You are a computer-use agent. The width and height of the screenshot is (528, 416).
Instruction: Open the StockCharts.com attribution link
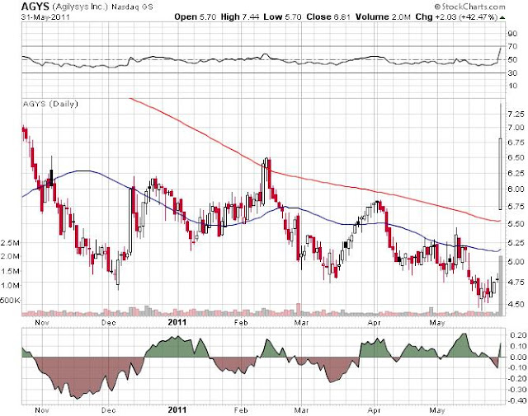(x=470, y=7)
